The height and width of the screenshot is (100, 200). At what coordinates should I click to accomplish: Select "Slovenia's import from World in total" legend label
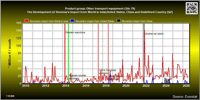[49, 21]
